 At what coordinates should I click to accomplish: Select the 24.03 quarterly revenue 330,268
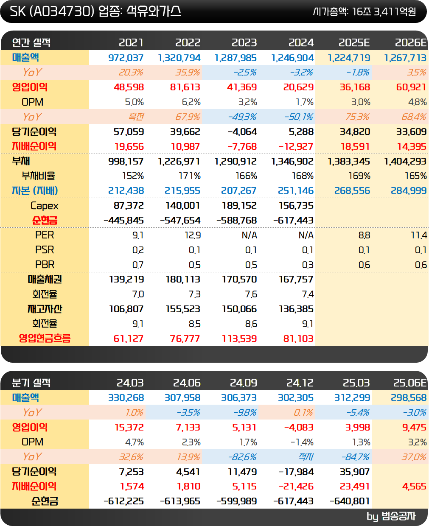[x=126, y=398]
